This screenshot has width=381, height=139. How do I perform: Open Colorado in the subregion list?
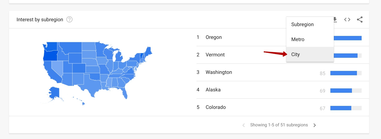click(216, 107)
